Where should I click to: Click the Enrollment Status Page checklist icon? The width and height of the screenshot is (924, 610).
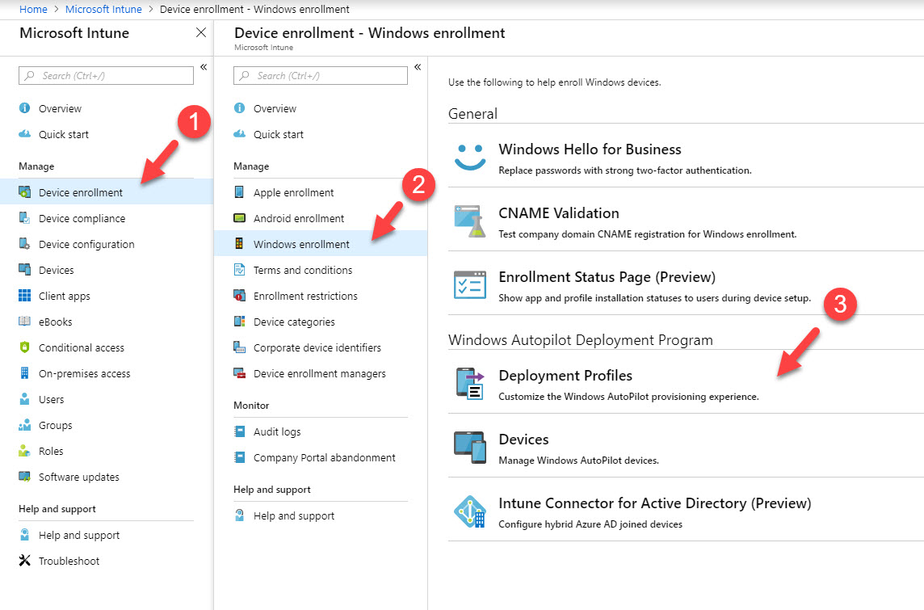pos(470,284)
